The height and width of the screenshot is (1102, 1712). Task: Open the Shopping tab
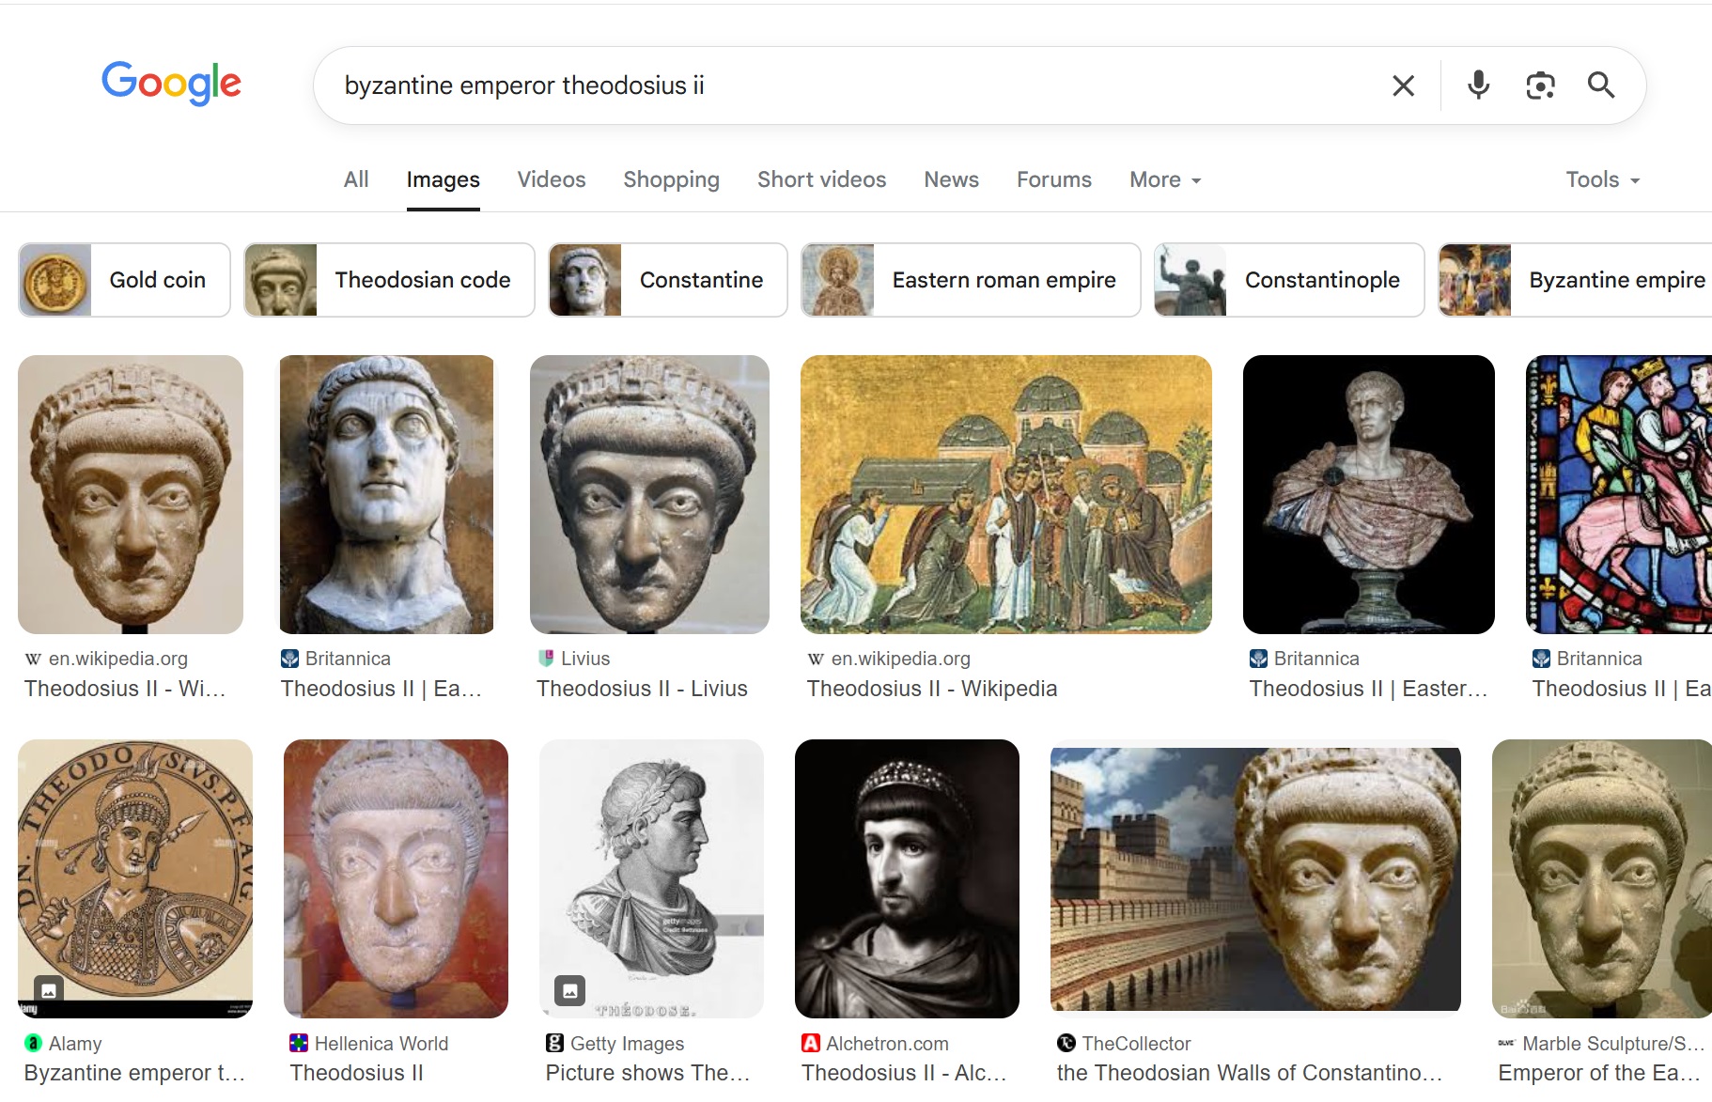[672, 179]
